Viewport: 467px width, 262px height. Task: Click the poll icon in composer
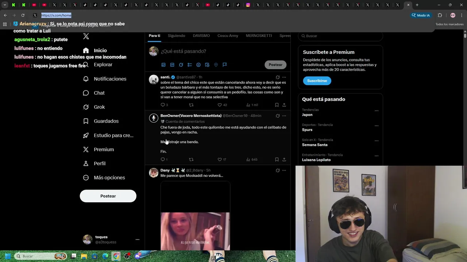pos(190,65)
